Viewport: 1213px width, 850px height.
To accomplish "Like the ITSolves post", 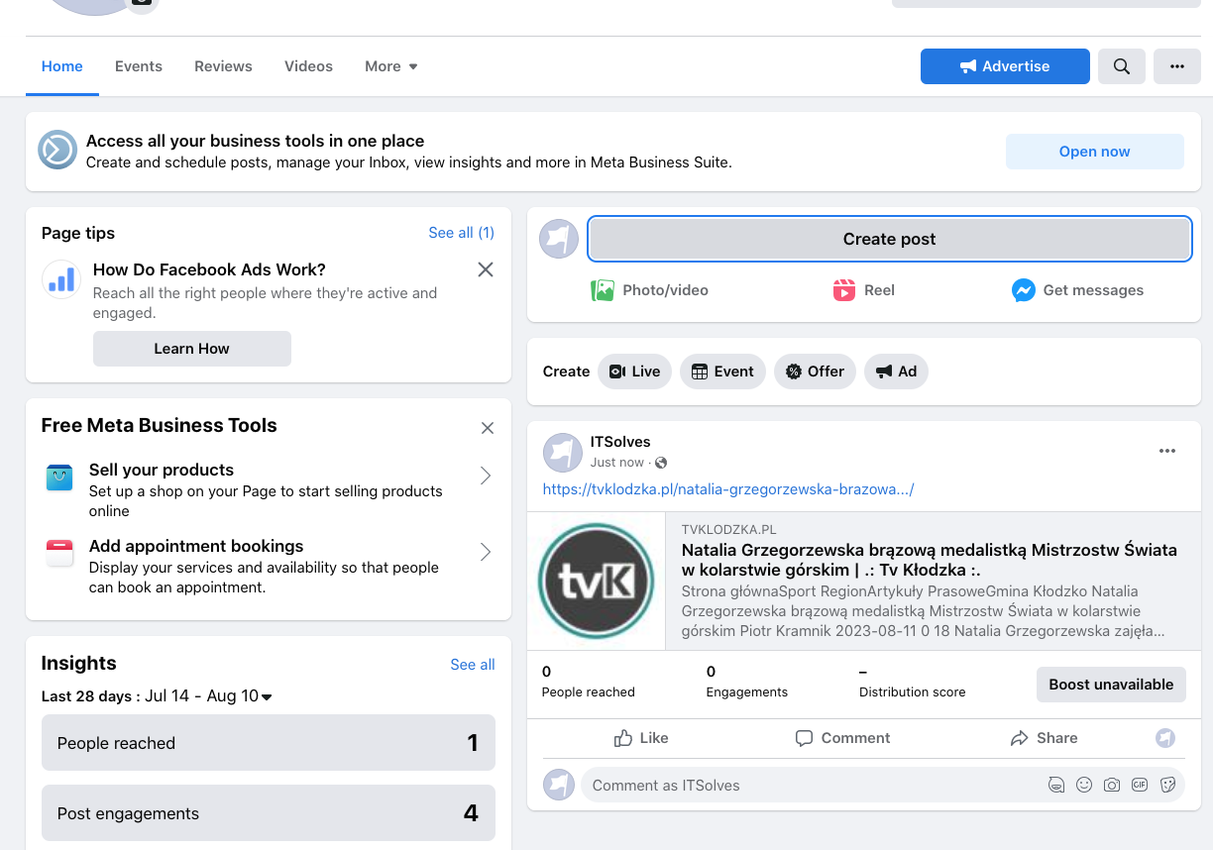I will pyautogui.click(x=641, y=738).
